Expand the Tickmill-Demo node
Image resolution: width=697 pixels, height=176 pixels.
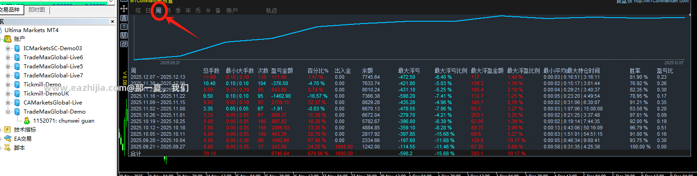tap(8, 84)
